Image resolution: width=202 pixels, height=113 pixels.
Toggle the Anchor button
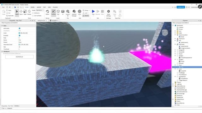[86, 16]
